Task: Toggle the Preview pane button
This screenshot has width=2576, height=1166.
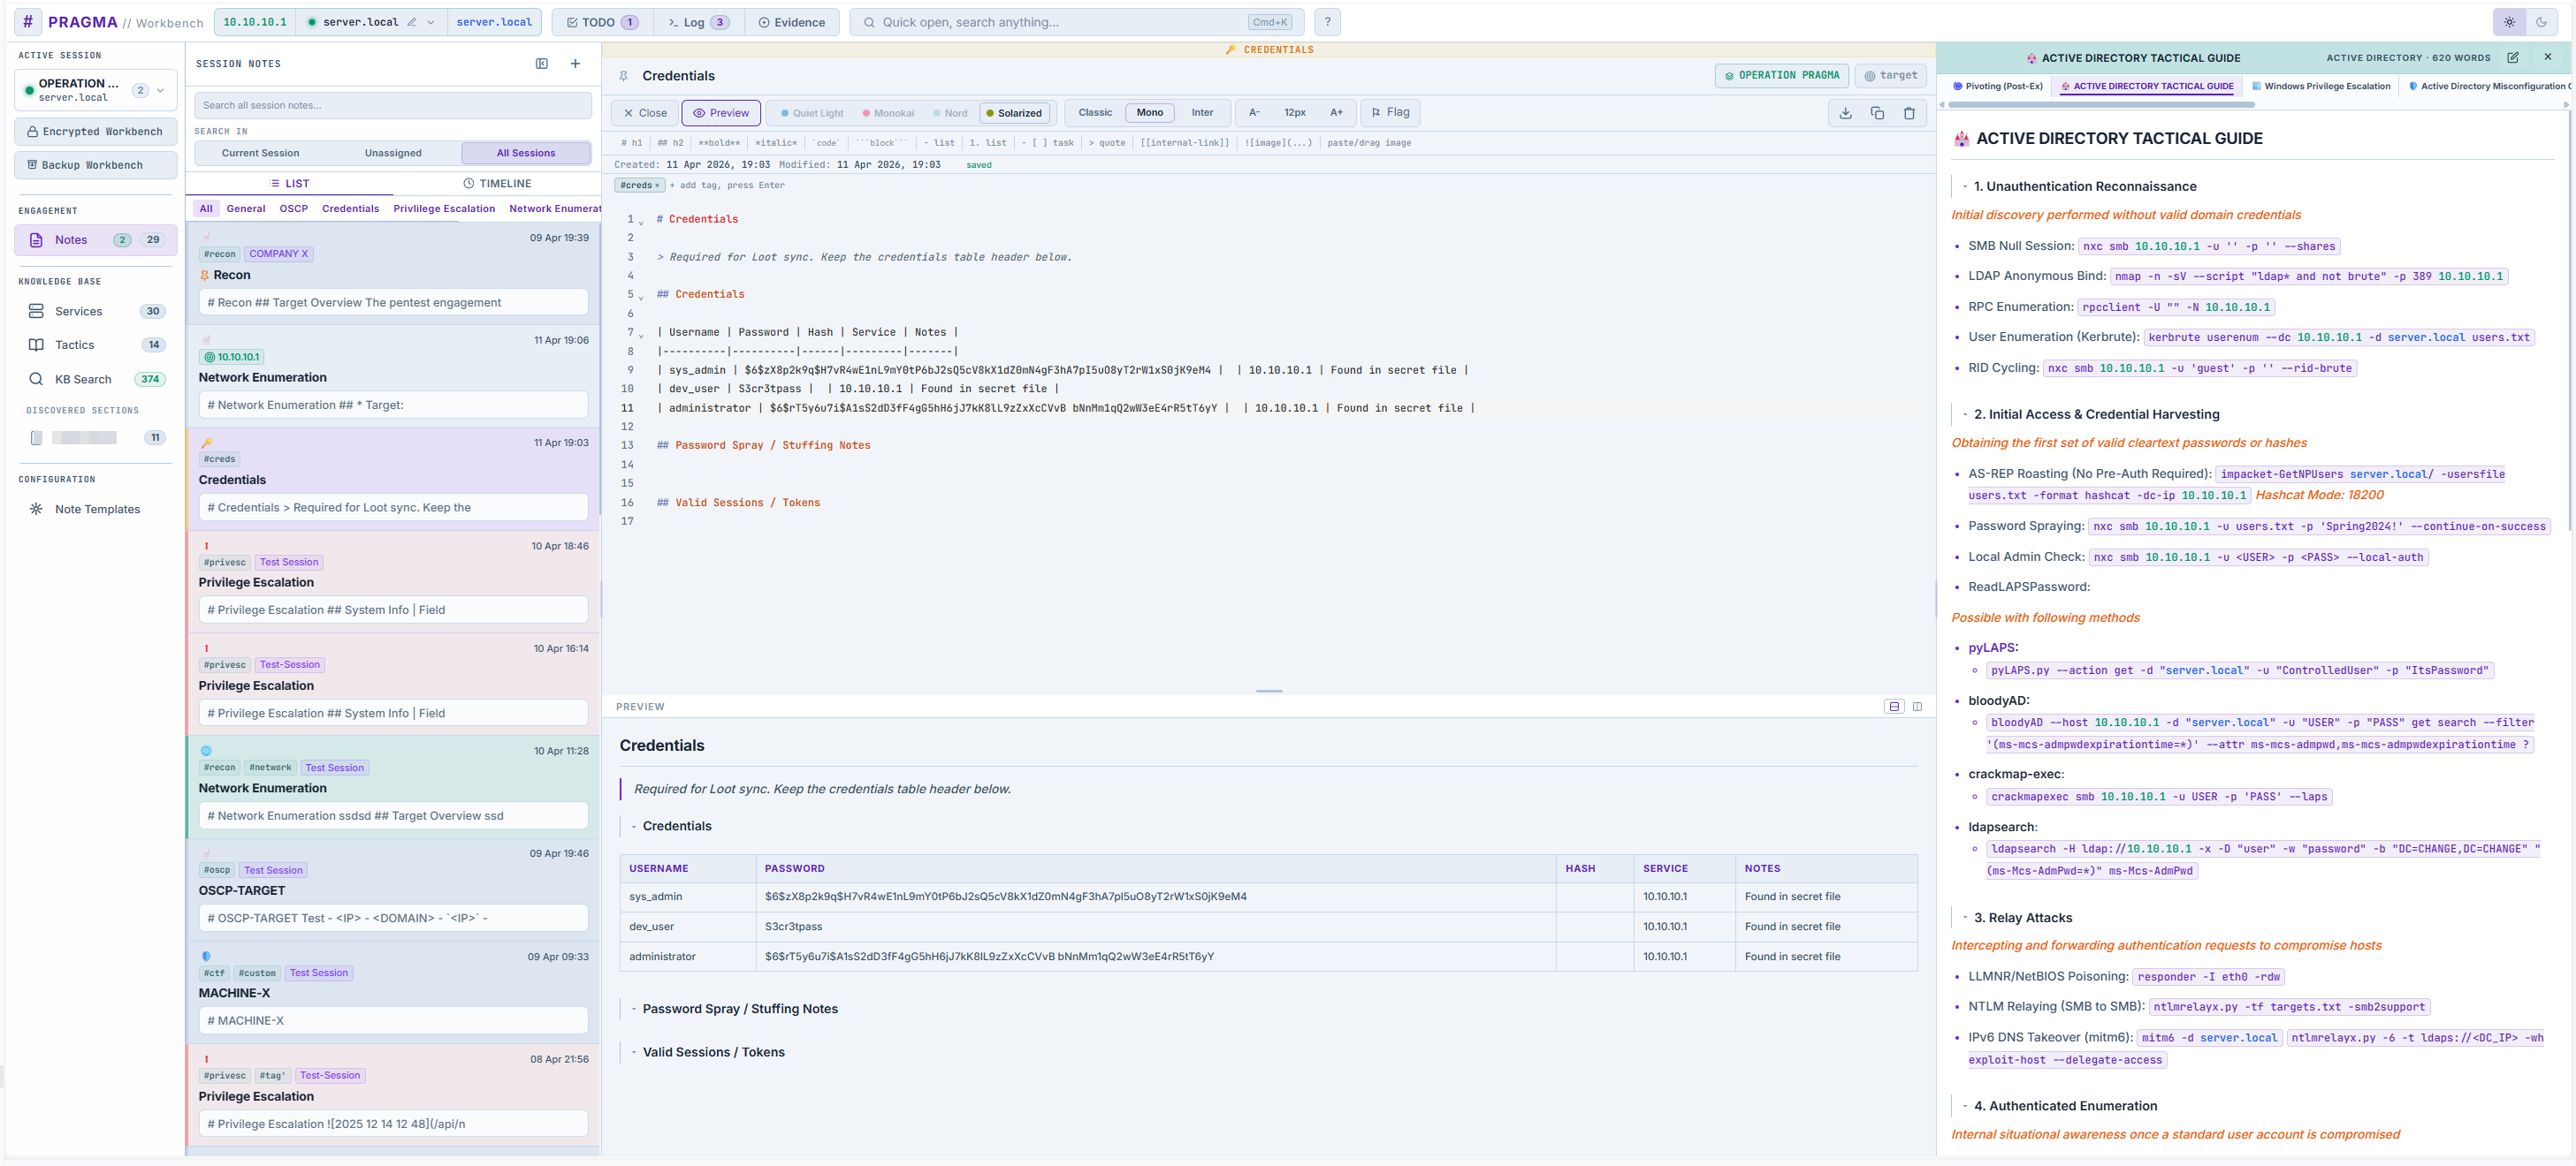Action: (x=721, y=113)
